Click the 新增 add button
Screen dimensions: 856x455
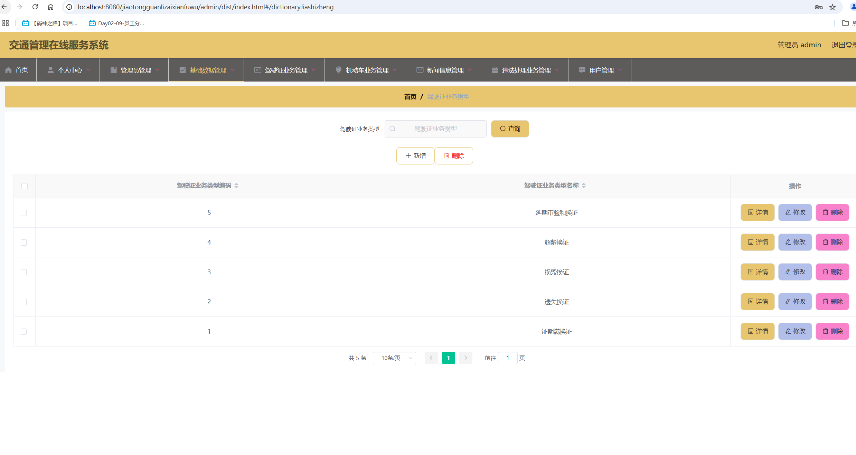coord(415,156)
